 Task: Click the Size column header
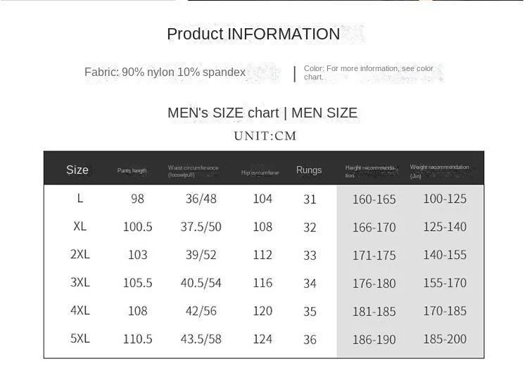(77, 170)
